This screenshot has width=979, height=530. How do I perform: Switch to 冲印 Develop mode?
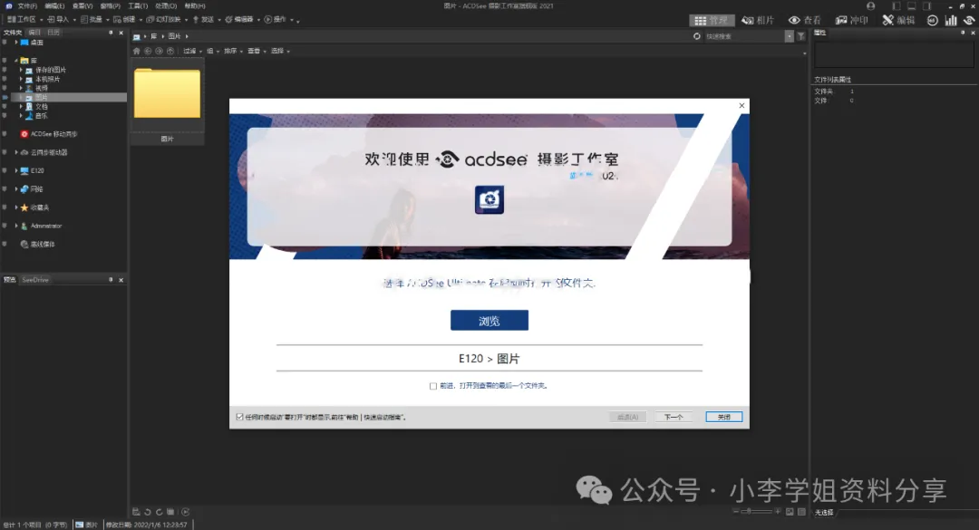coord(851,20)
